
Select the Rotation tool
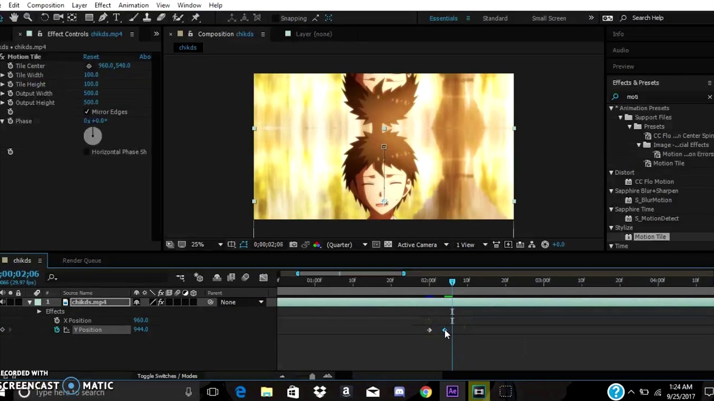pos(45,18)
